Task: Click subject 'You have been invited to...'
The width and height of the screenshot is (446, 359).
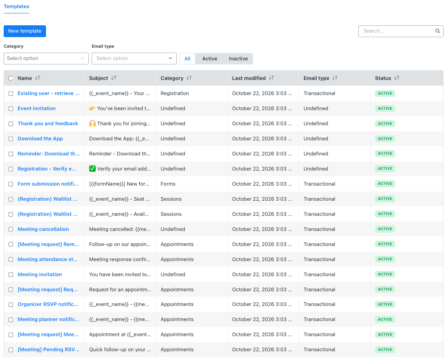Action: 120,275
